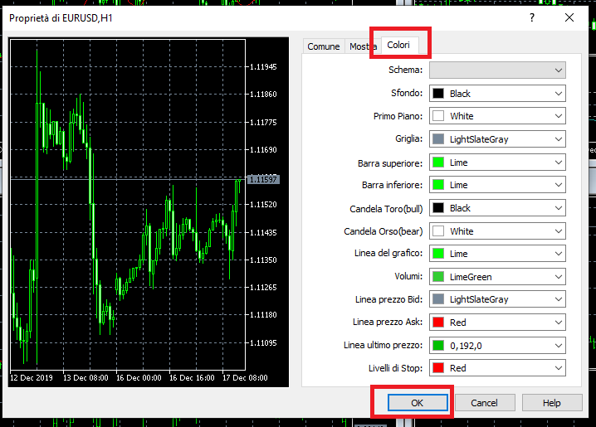Confirm with the OK button
596x427 pixels.
(x=418, y=403)
